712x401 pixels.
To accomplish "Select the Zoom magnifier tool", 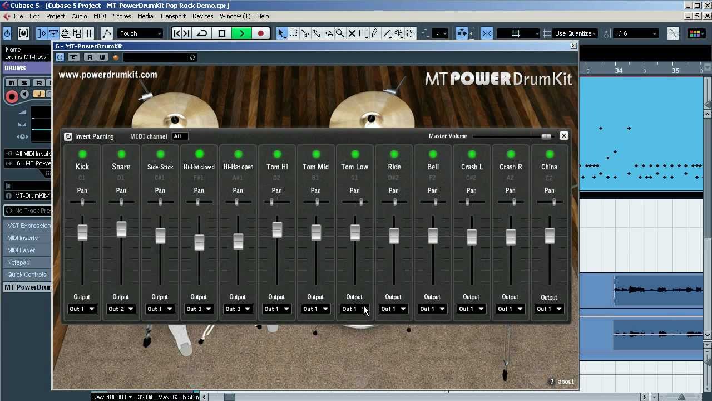I will [x=340, y=33].
